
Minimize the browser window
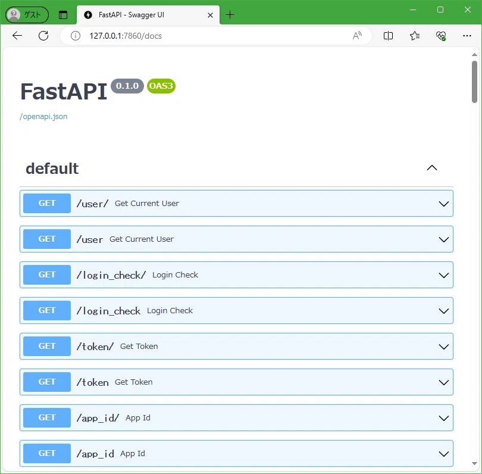click(x=413, y=10)
